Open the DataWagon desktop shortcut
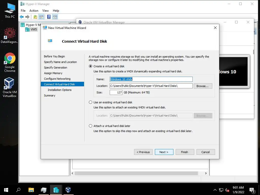260x195 pixels. coord(9,36)
